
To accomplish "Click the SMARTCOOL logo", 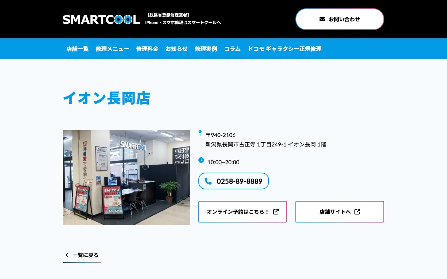I will [x=101, y=20].
